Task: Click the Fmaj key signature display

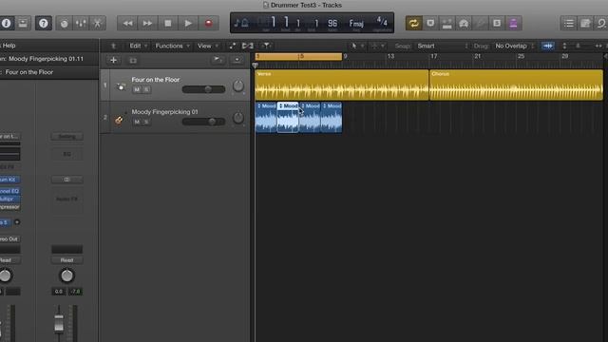Action: coord(356,23)
